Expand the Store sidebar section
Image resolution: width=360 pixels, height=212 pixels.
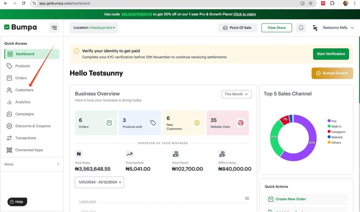click(32, 164)
